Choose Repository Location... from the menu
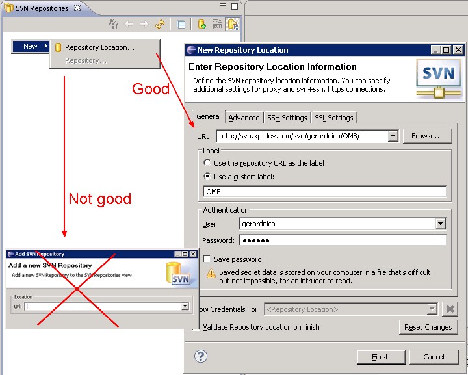 click(99, 47)
